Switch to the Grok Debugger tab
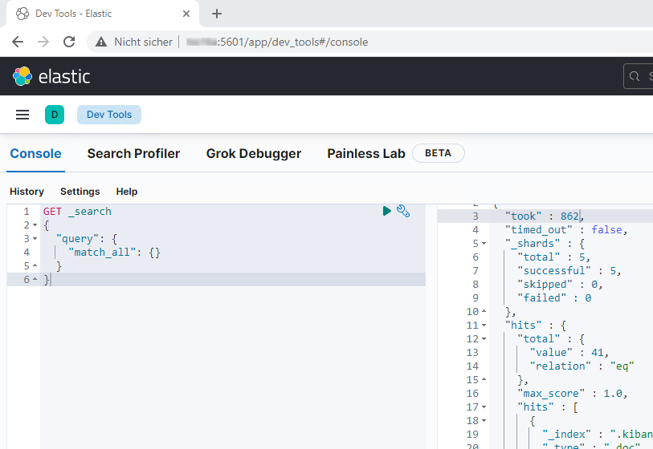This screenshot has height=449, width=653. click(x=254, y=153)
